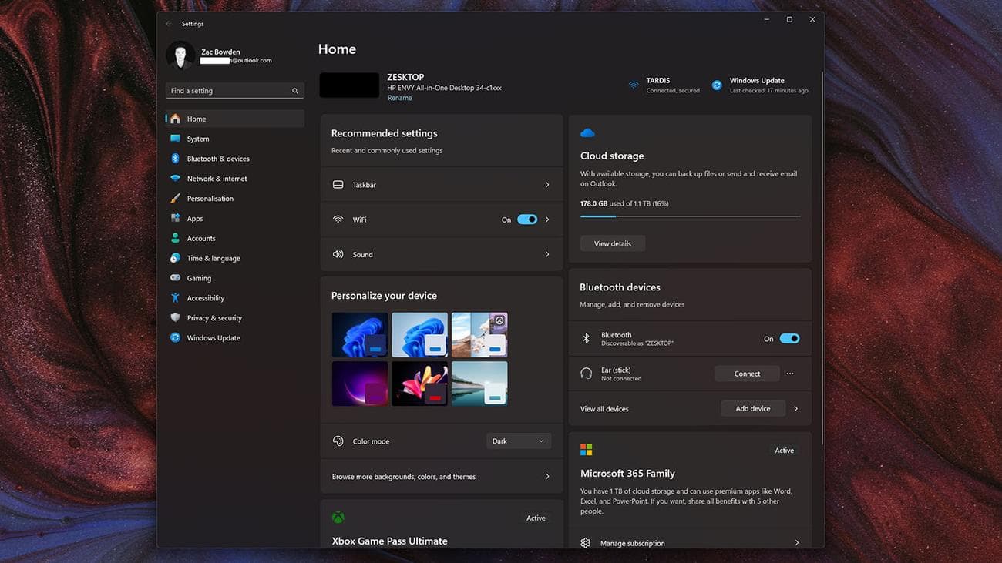The image size is (1002, 563).
Task: Expand the Sound settings row
Action: pyautogui.click(x=441, y=254)
